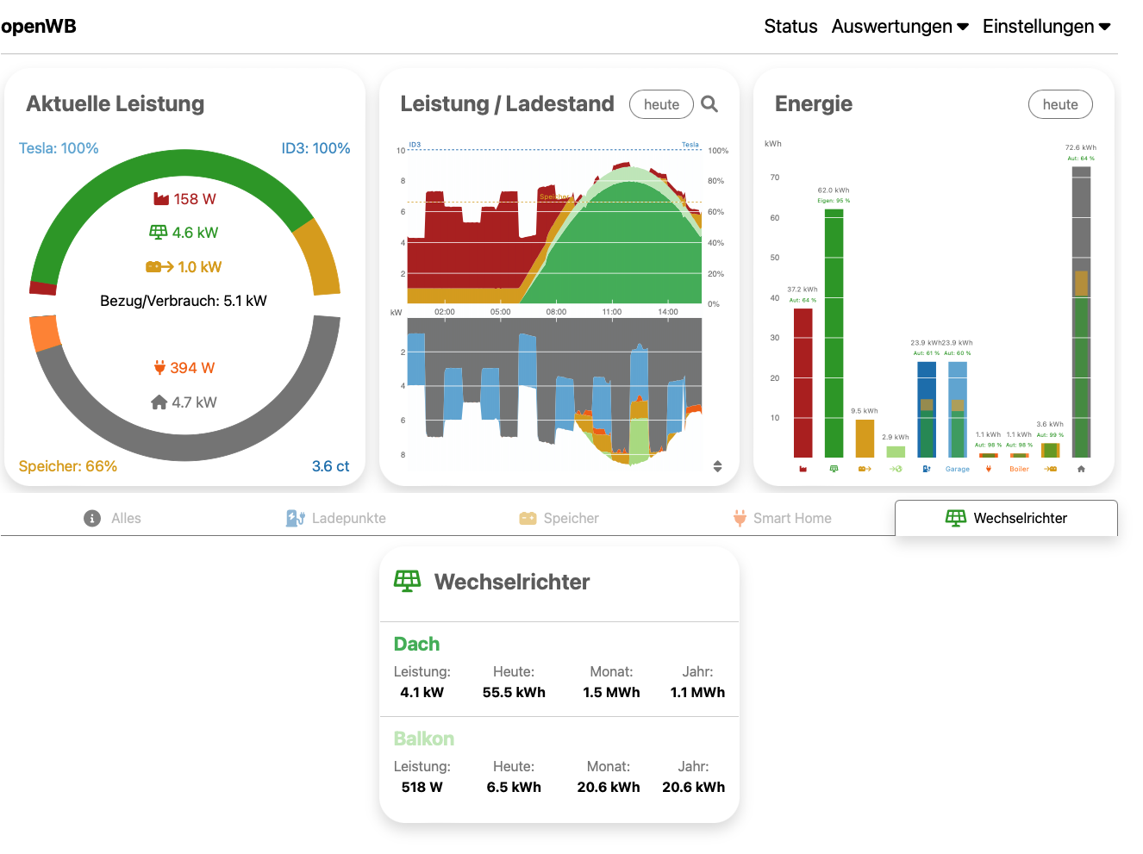Click the solar panel icon under the 62.0 kWh bar
Image resolution: width=1143 pixels, height=854 pixels.
click(834, 469)
